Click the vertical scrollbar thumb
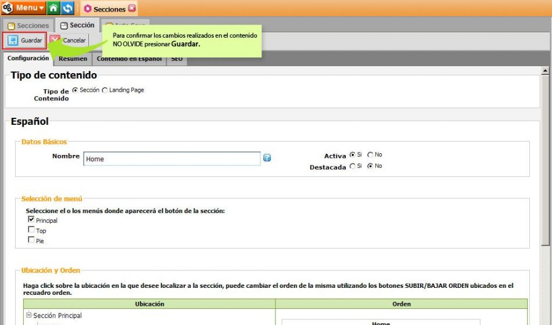The height and width of the screenshot is (325, 552). click(x=545, y=160)
